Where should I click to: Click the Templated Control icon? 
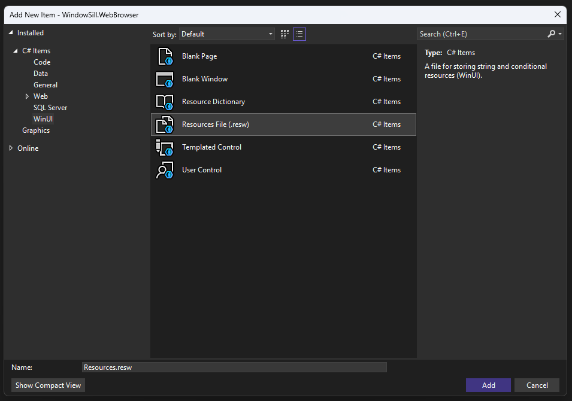pos(165,147)
